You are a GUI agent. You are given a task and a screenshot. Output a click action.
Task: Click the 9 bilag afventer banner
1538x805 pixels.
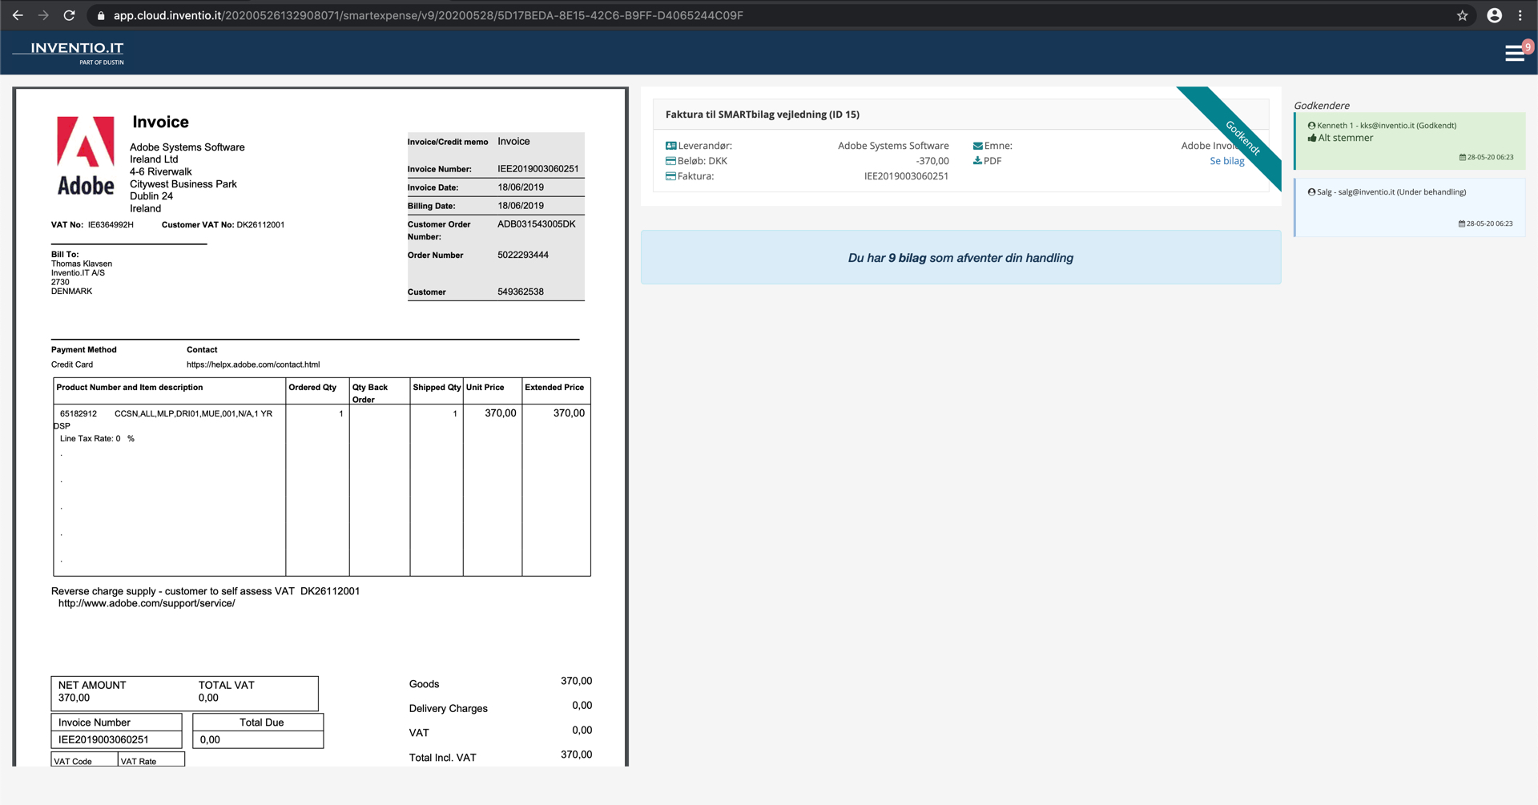pyautogui.click(x=960, y=258)
